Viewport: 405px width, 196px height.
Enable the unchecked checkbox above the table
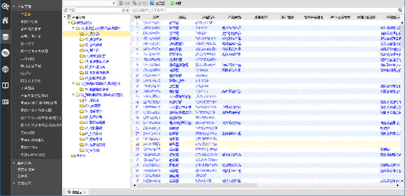tap(150, 9)
